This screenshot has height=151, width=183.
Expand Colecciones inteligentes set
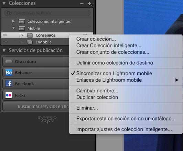pyautogui.click(x=13, y=21)
